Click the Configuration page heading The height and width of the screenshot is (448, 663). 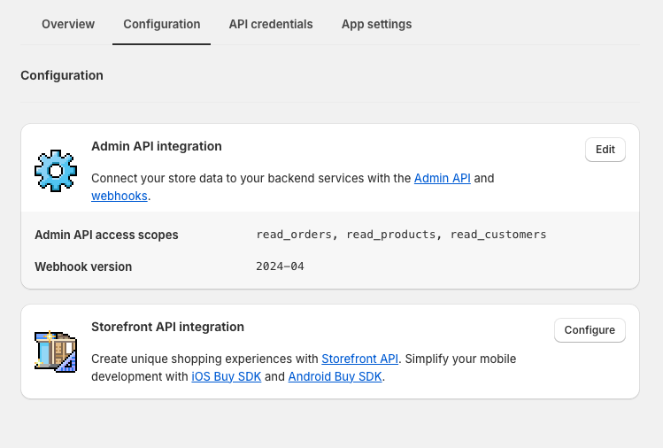click(62, 75)
